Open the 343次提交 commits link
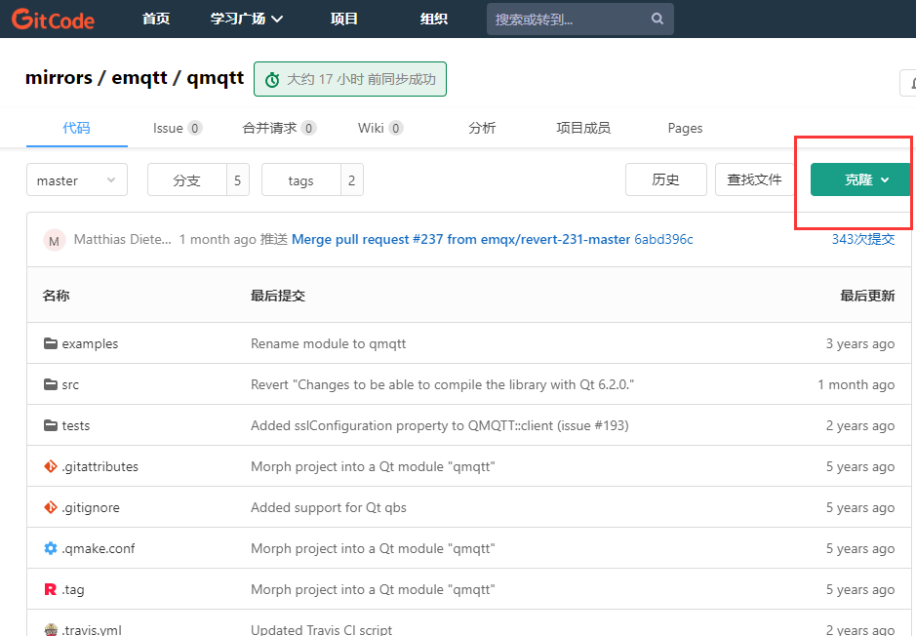Viewport: 916px width, 636px height. point(863,239)
